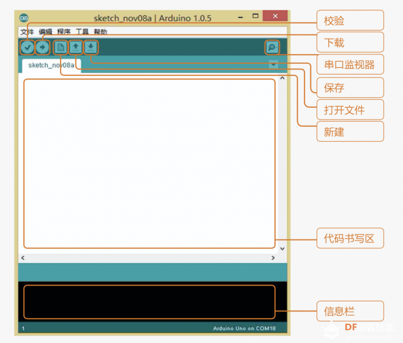Create a new sketch with the New icon
The image size is (403, 343).
pyautogui.click(x=61, y=47)
